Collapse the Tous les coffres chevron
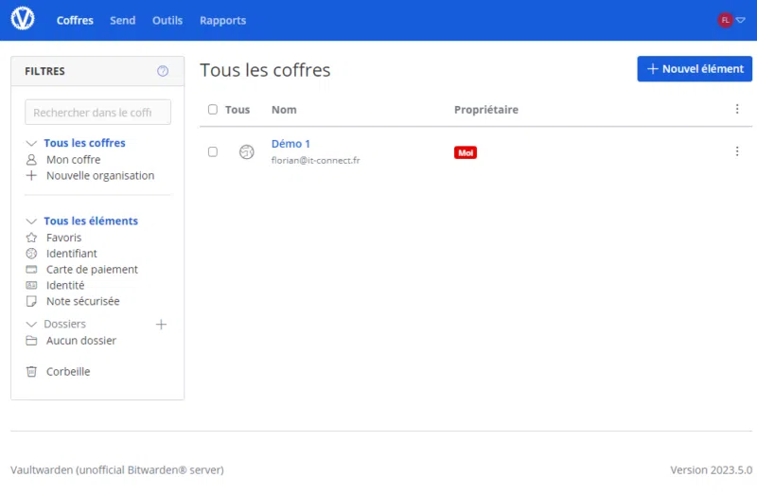Viewport: 757px width, 495px height. click(31, 144)
